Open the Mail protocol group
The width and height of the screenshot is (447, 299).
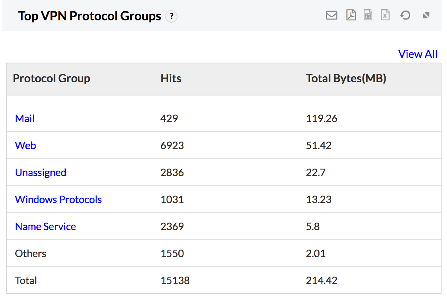pos(25,118)
